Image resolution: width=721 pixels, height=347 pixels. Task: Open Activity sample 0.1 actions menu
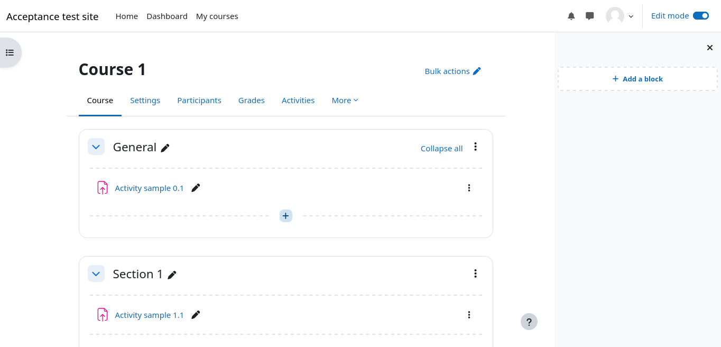point(469,188)
